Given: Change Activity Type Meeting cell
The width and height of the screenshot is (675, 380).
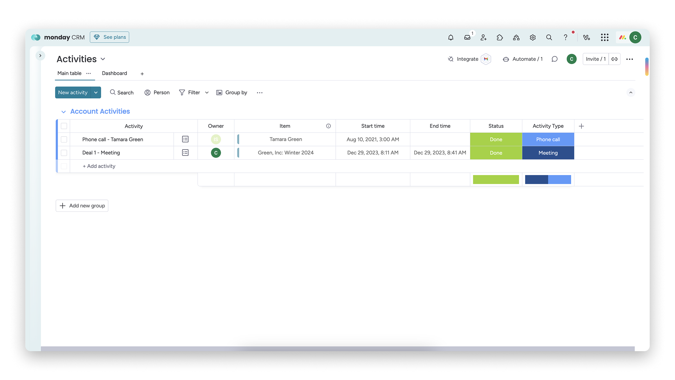Looking at the screenshot, I should pos(548,153).
